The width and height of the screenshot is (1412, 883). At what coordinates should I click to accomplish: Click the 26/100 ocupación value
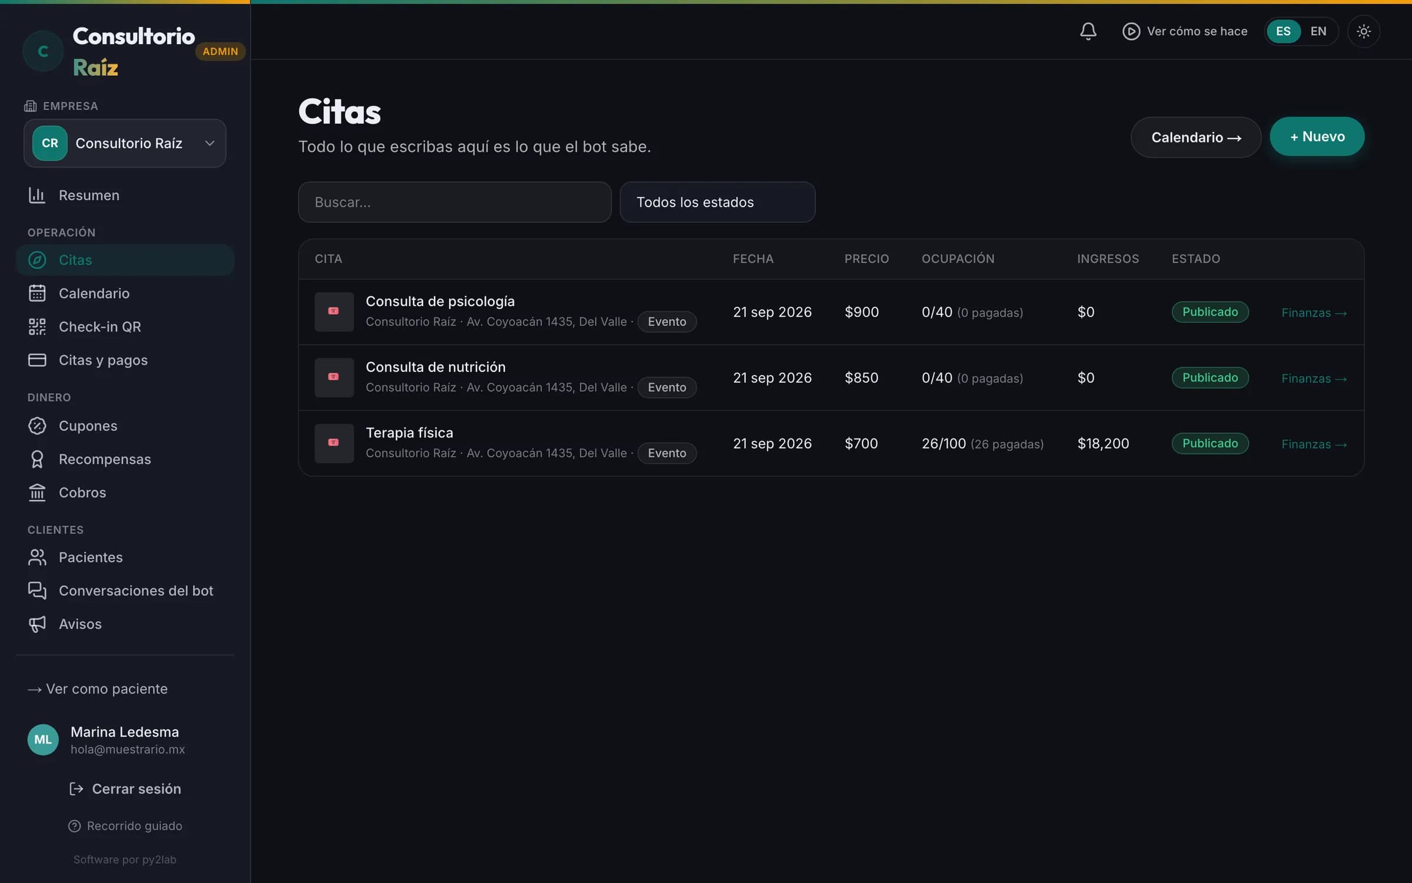[x=944, y=443]
